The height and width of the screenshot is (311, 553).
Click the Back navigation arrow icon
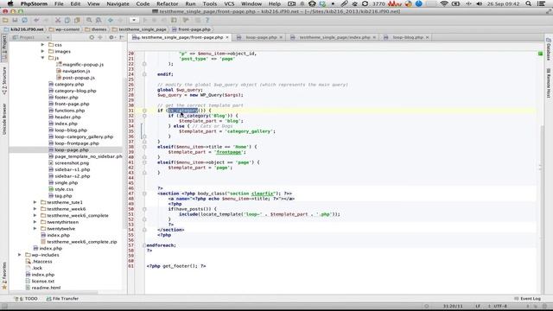tap(111, 21)
